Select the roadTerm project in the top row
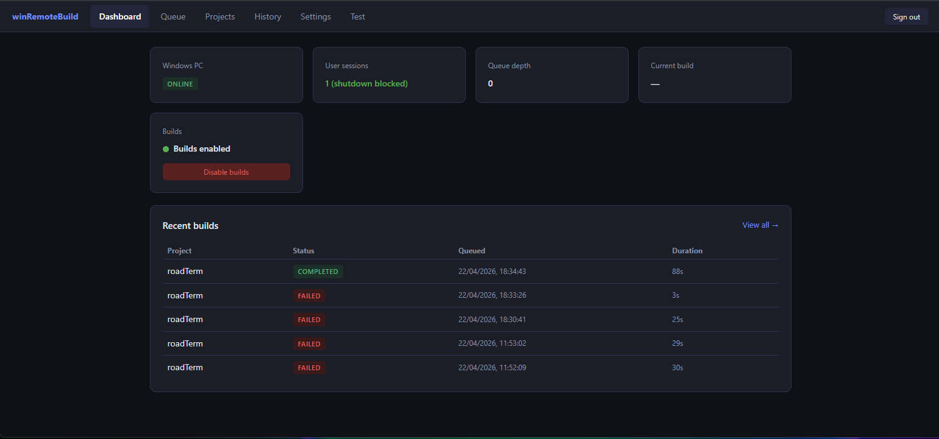 click(x=185, y=272)
